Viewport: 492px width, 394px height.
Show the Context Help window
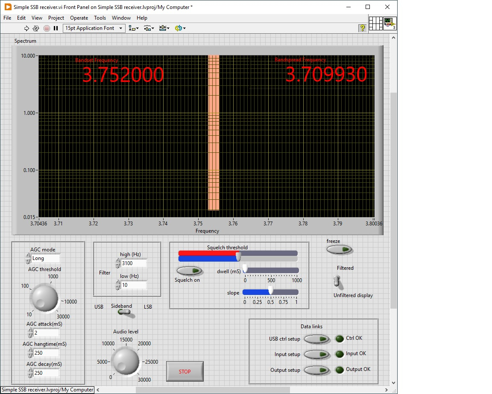[362, 28]
